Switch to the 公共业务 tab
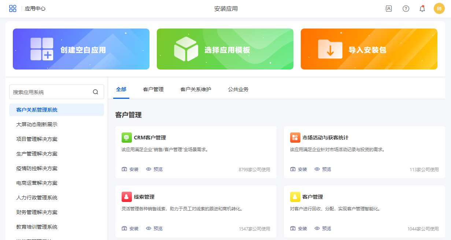 pos(238,89)
